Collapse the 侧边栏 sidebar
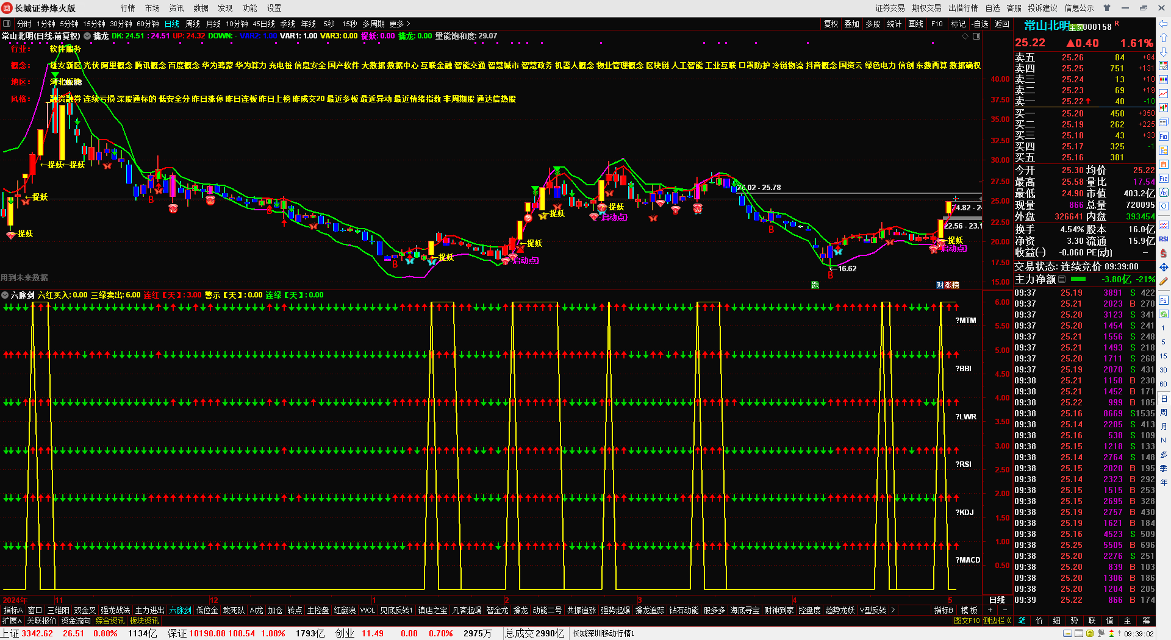The height and width of the screenshot is (640, 1171). point(997,620)
